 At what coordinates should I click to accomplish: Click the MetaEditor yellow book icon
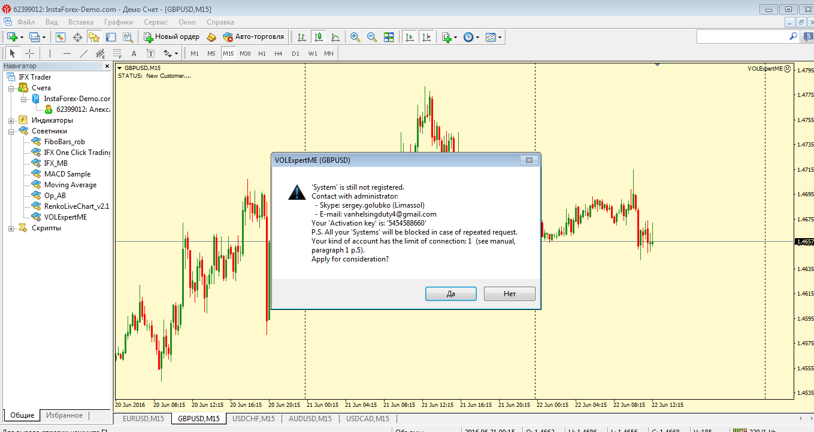[211, 37]
